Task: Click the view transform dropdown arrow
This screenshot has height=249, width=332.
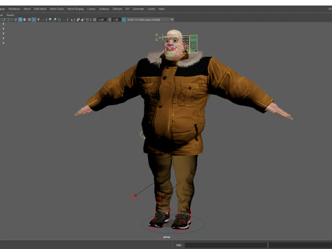Action: pos(172,19)
